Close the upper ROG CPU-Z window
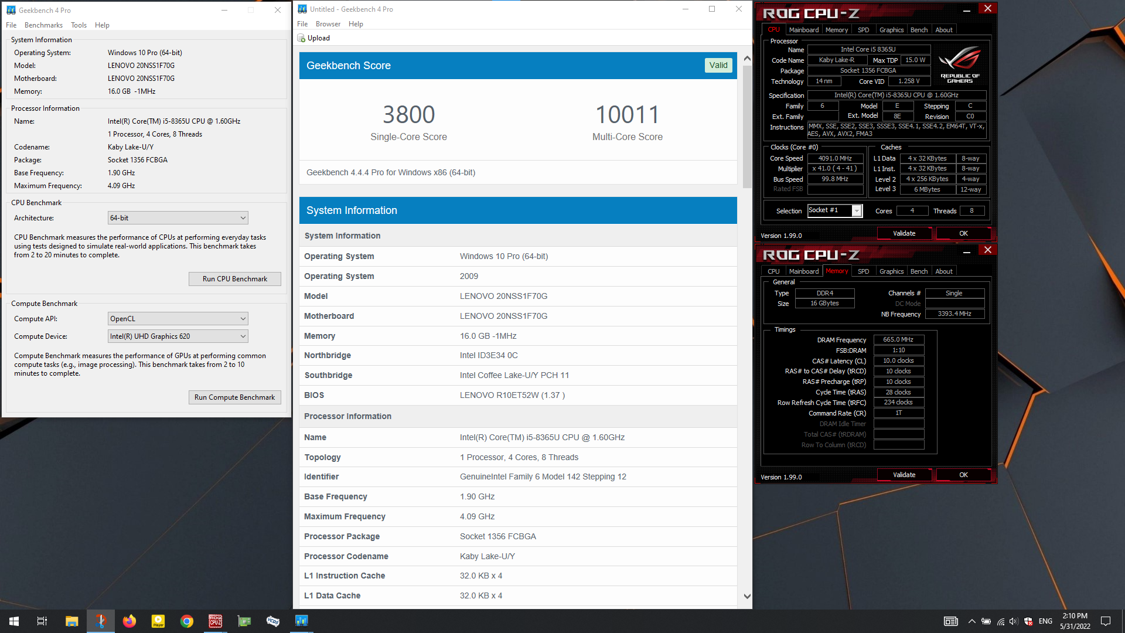 click(988, 9)
